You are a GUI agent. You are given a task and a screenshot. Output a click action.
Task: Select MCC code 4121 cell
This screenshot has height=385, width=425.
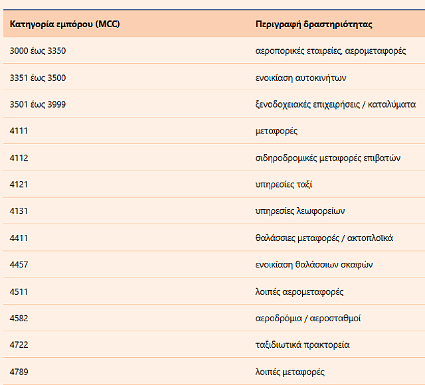point(19,185)
